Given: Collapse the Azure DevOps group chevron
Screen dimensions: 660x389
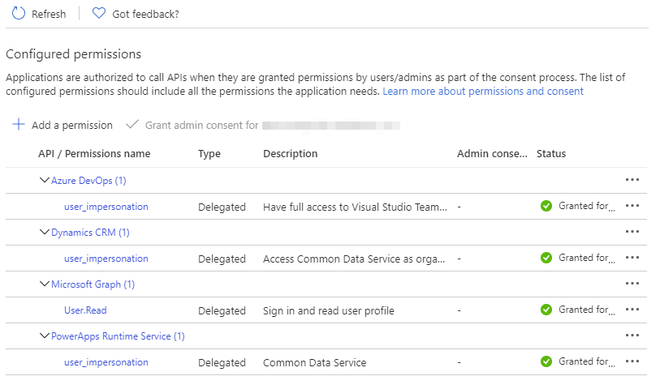Looking at the screenshot, I should coord(44,180).
